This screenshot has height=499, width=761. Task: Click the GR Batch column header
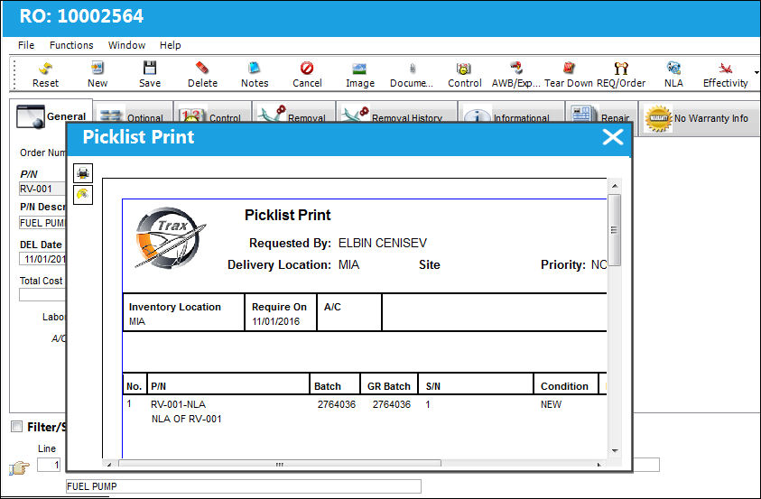click(389, 386)
